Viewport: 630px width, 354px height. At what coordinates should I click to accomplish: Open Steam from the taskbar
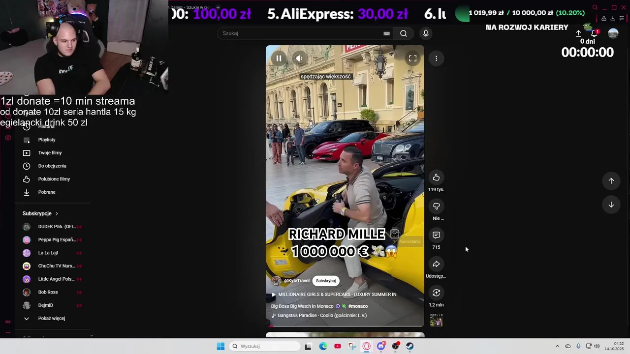[409, 346]
